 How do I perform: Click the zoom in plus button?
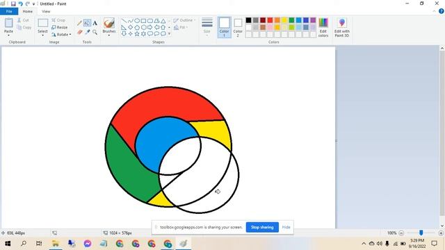point(441,233)
